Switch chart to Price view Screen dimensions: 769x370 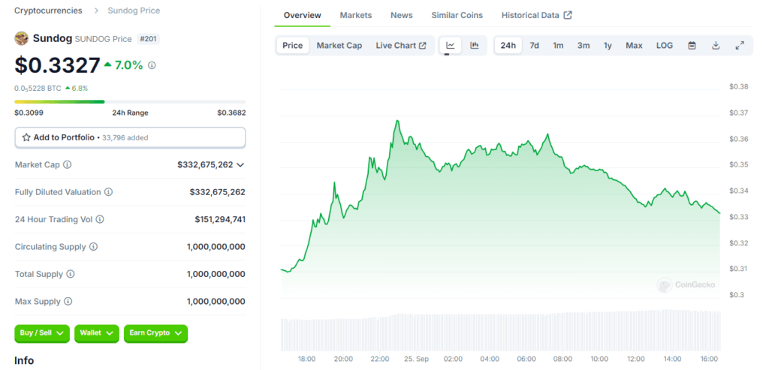pyautogui.click(x=293, y=46)
